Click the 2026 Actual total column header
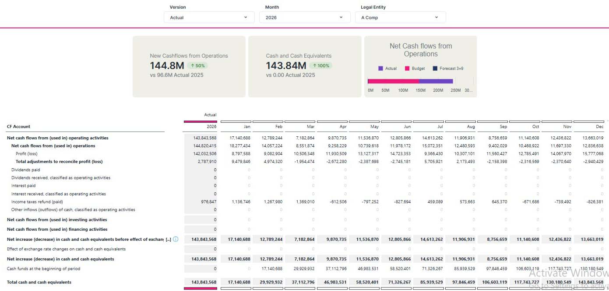Screen dimensions: 609x291 tap(211, 127)
